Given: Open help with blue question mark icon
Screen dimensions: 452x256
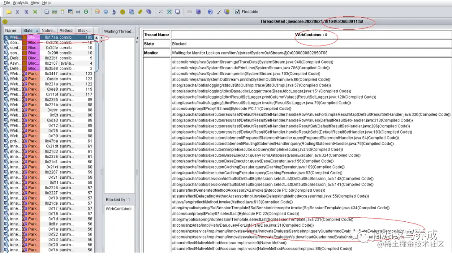Looking at the screenshot, I should click(210, 12).
